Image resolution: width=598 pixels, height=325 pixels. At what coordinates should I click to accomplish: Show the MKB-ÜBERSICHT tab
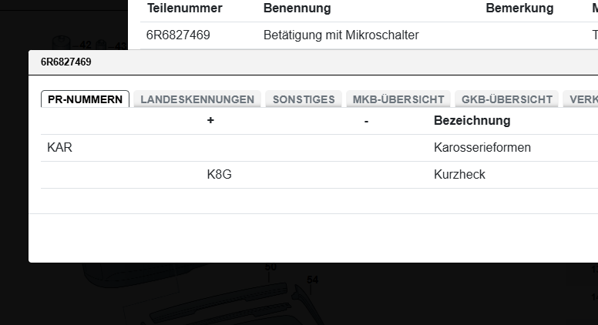[x=398, y=99]
